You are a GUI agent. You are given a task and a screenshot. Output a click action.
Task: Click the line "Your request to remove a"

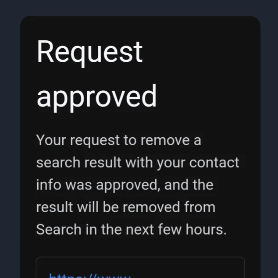(x=119, y=140)
